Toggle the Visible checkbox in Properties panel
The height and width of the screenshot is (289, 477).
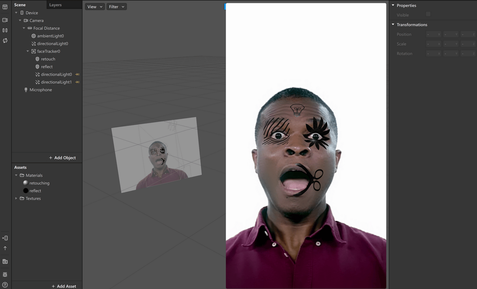tap(428, 15)
